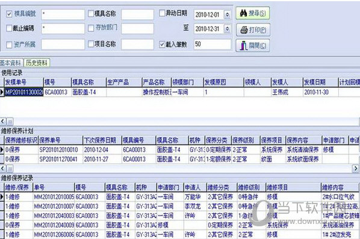Click start date field 2010-12-01
Viewport: 360px width, 239px height.
(x=209, y=14)
